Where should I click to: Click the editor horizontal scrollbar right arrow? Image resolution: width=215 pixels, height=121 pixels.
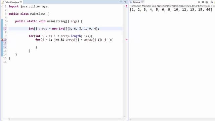[x=121, y=119]
